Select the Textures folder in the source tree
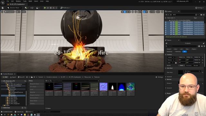Screen dimensions: 206x116 tap(13, 96)
